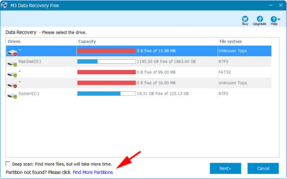Click the Buy shopping cart icon

(x=245, y=19)
